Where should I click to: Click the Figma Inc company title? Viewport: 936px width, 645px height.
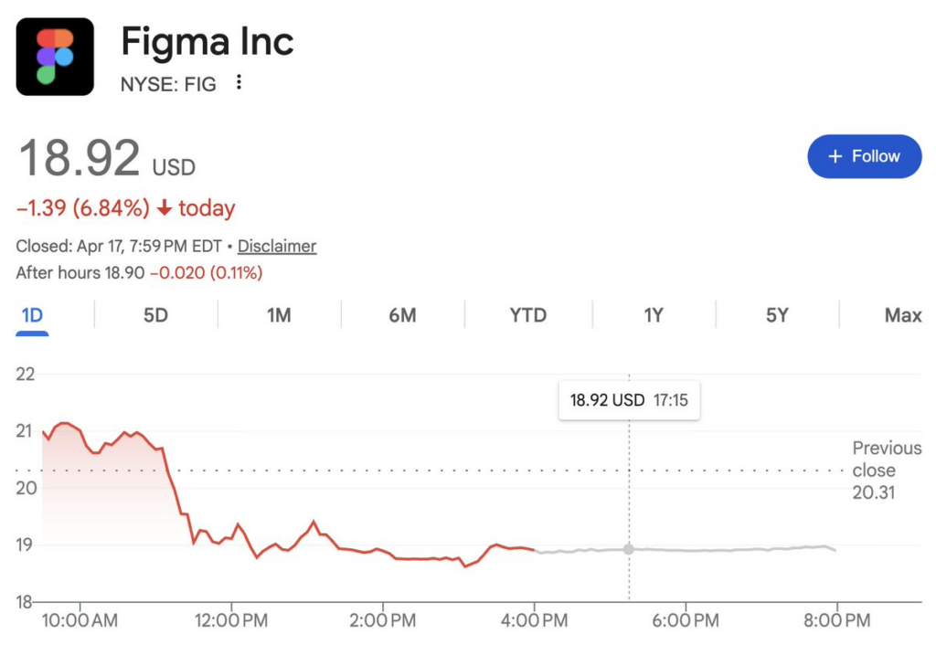click(x=207, y=42)
